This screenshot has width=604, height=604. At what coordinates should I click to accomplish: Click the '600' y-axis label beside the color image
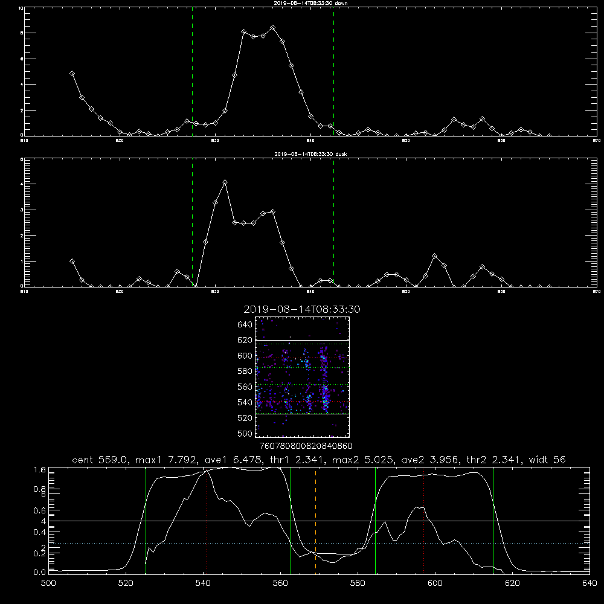pos(245,356)
